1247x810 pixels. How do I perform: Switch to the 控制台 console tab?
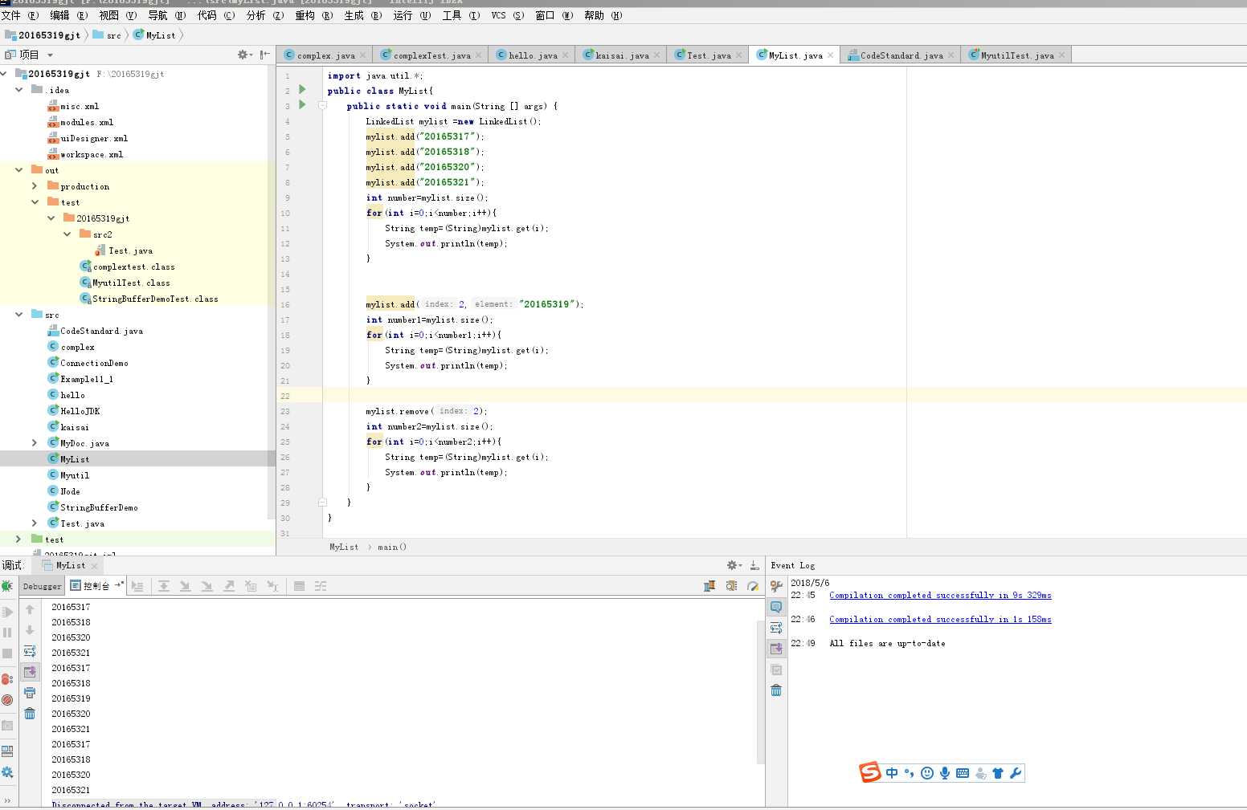point(96,586)
